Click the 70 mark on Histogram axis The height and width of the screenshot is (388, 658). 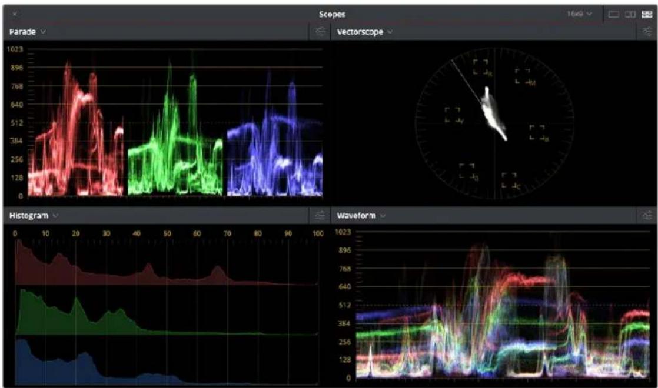[x=227, y=233]
